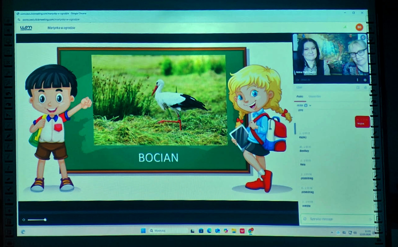
Task: Click the blue pin icon on webcam
Action: [x=363, y=37]
